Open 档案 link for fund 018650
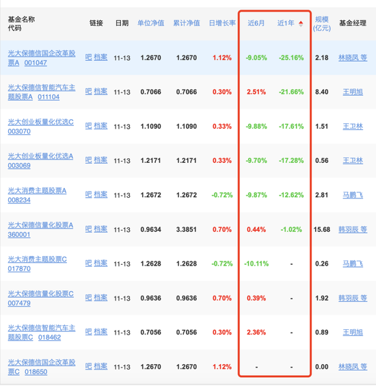This screenshot has height=386, width=376. (x=100, y=367)
